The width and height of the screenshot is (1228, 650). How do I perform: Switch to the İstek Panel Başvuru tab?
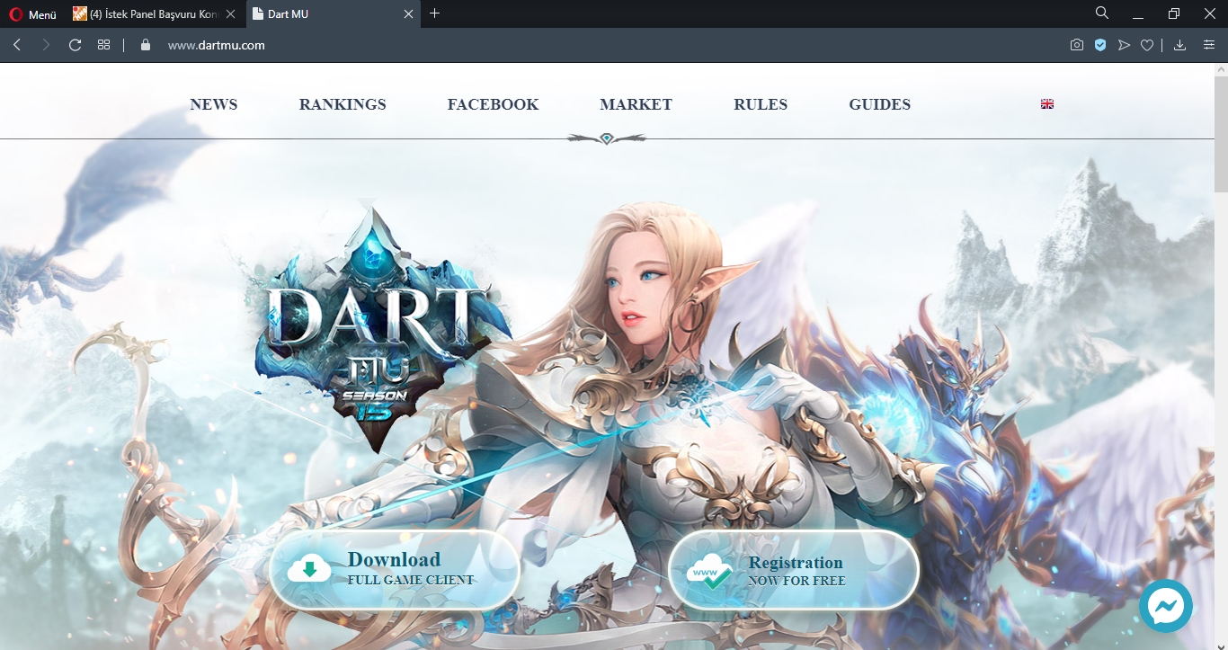[x=154, y=13]
